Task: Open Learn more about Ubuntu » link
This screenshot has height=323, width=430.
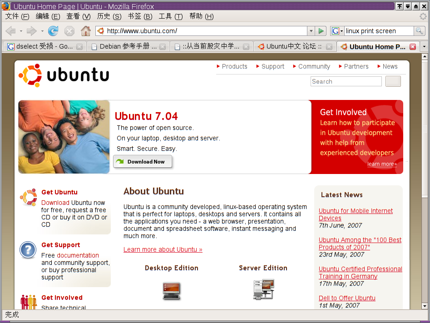Action: point(163,249)
